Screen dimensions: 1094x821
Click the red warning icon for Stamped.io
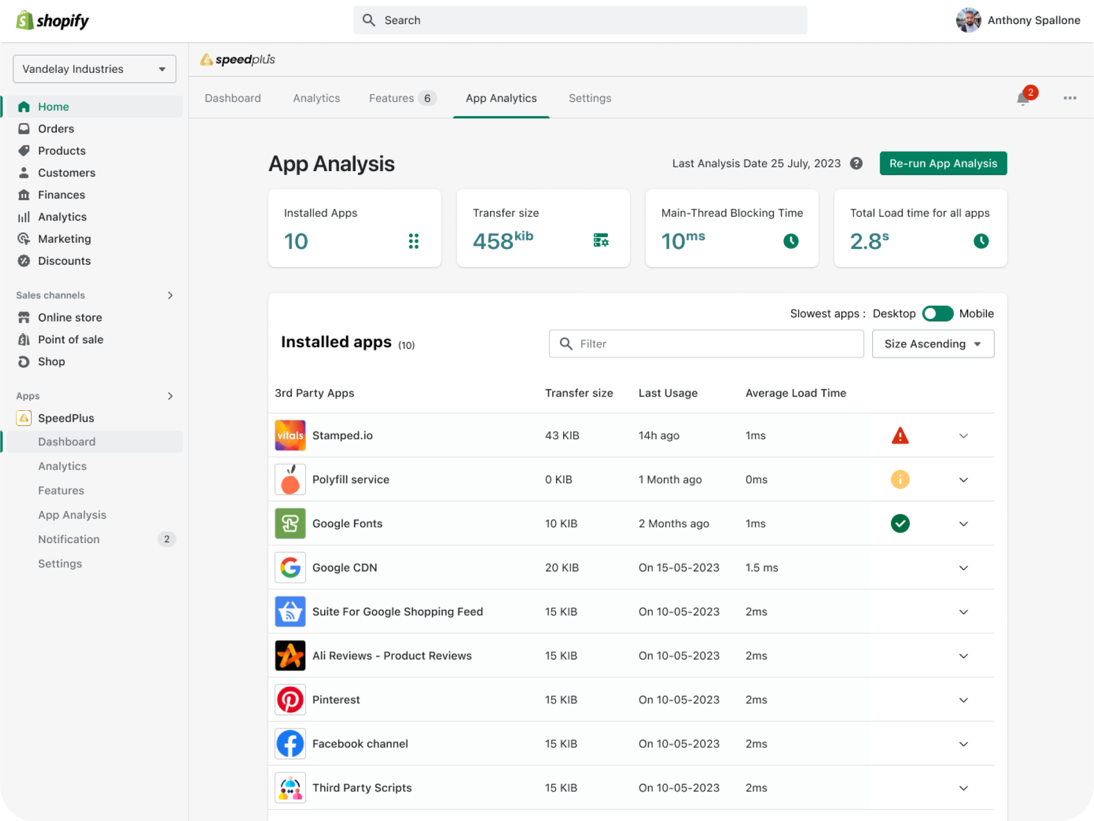pyautogui.click(x=900, y=436)
